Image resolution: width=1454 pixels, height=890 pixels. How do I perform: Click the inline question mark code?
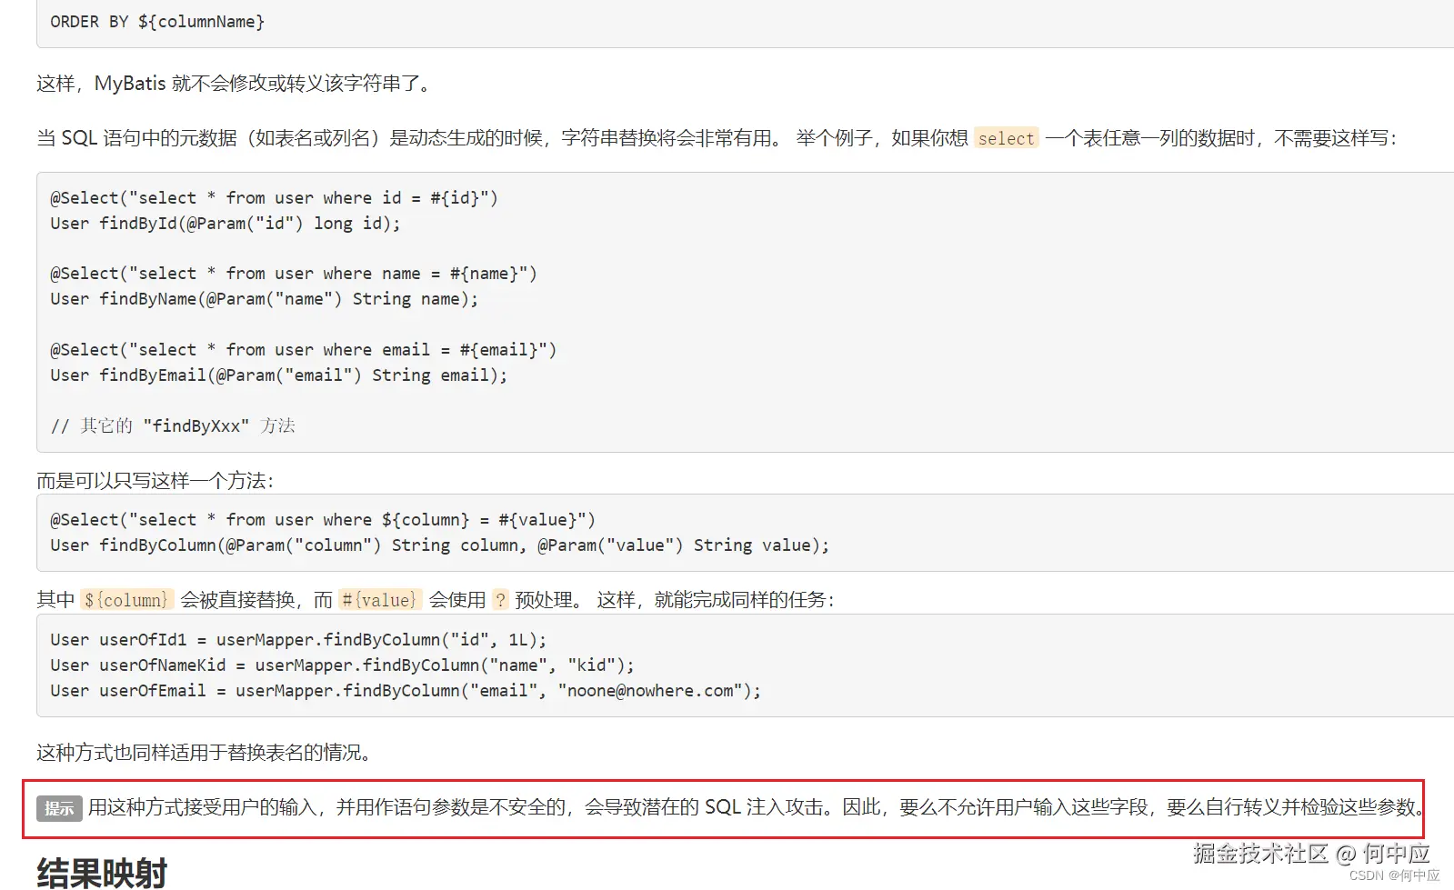(x=500, y=600)
